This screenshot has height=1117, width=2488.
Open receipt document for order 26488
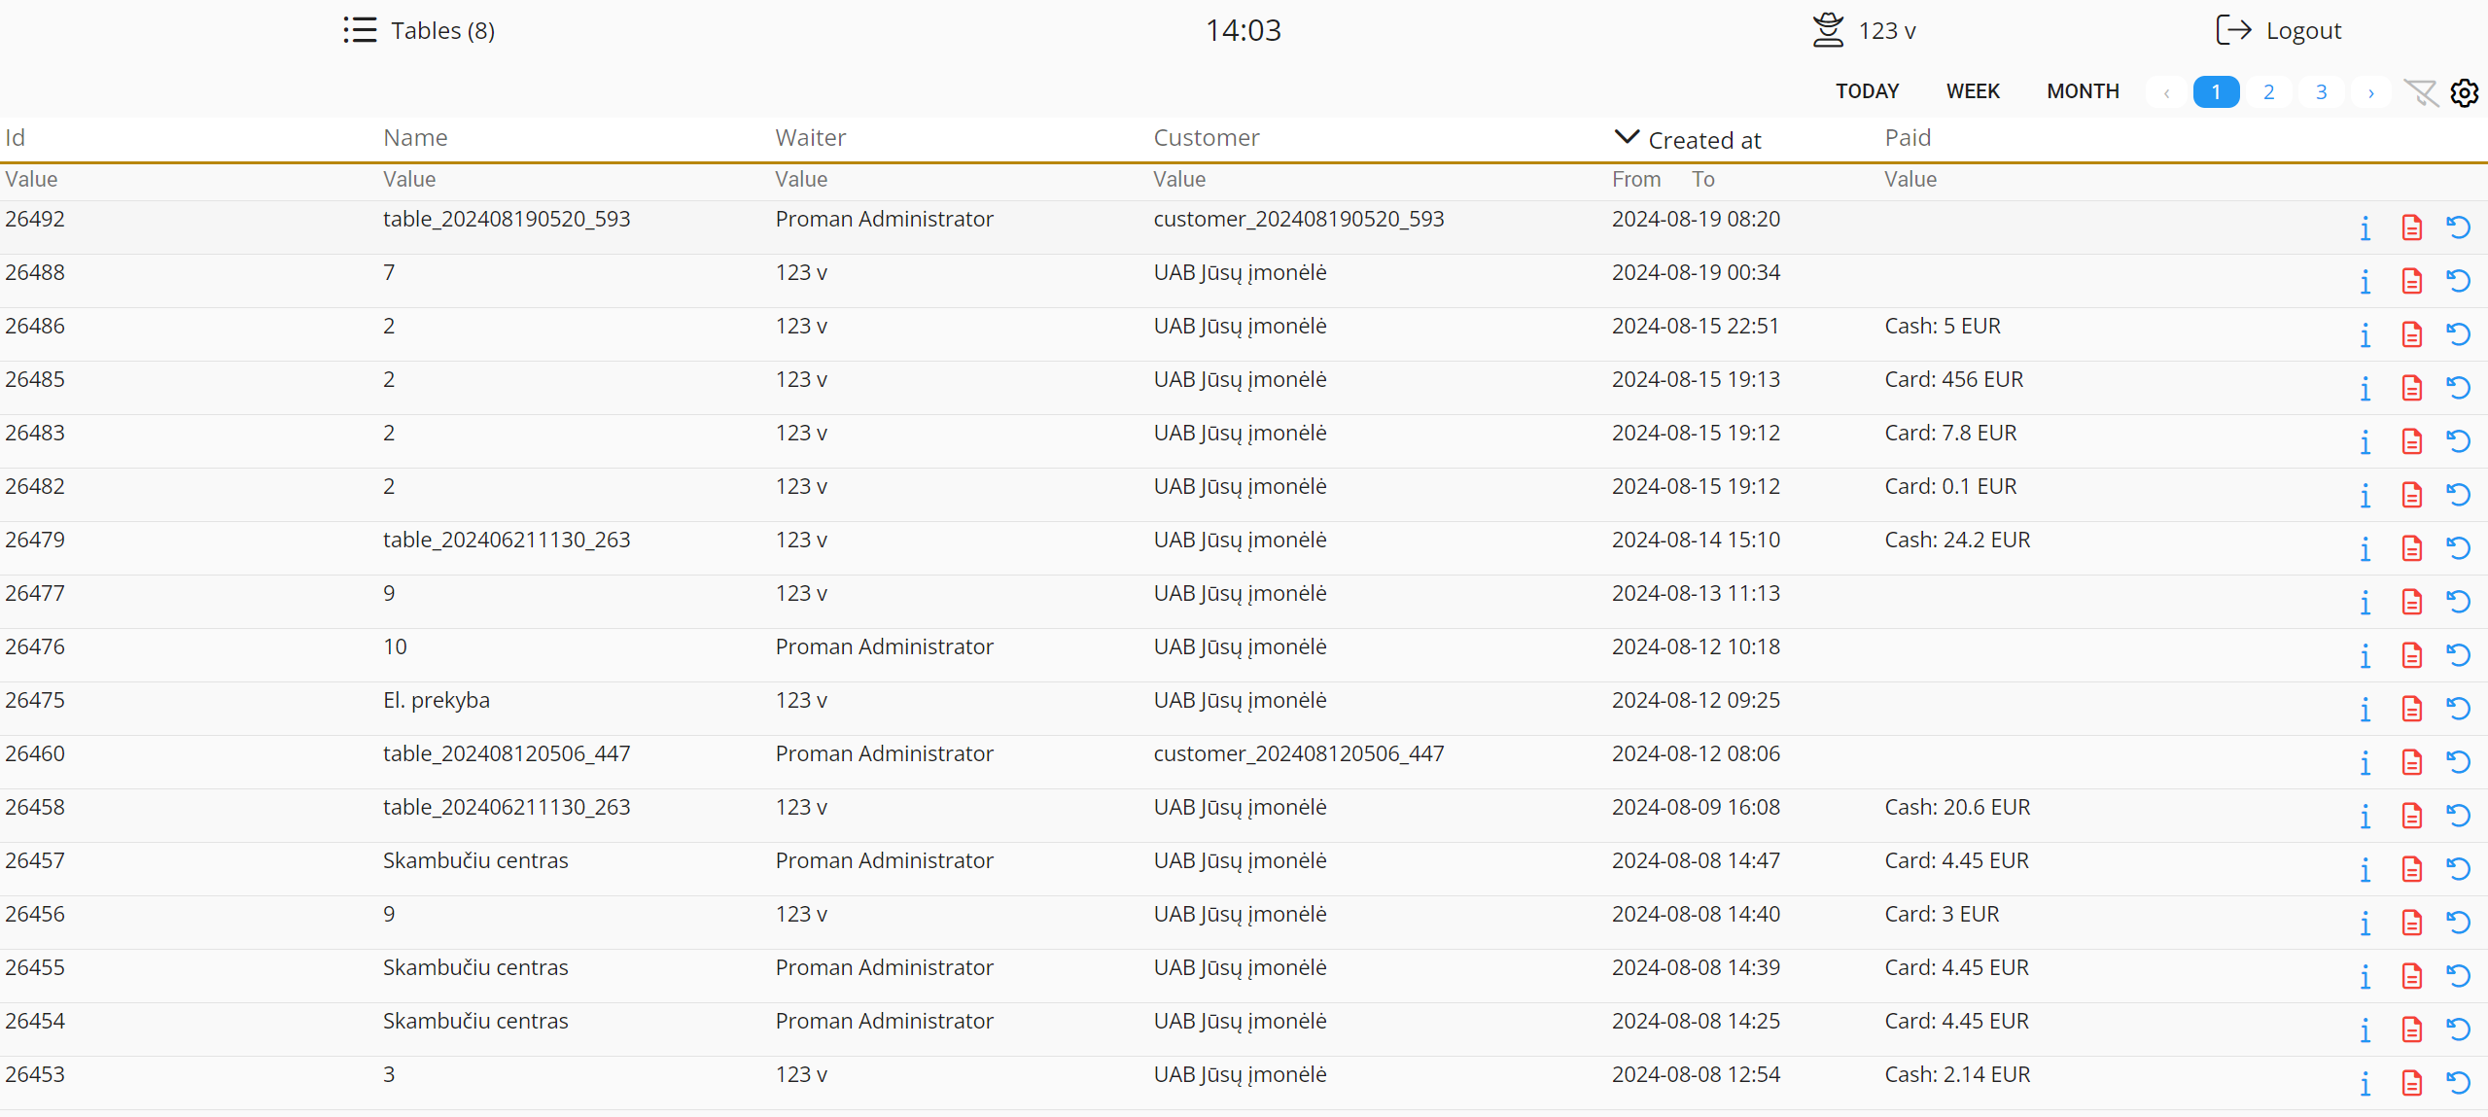click(x=2412, y=282)
